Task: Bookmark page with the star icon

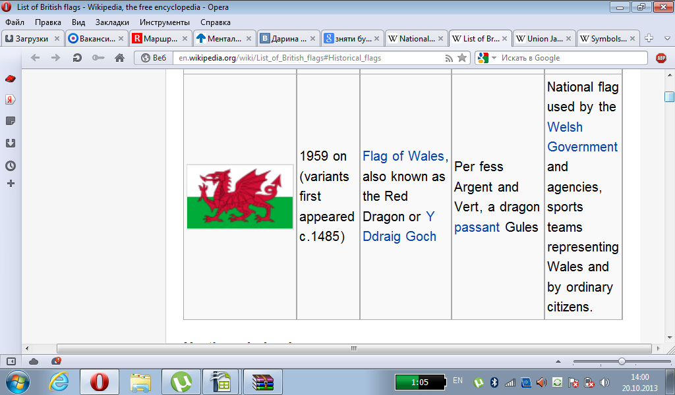Action: (462, 57)
